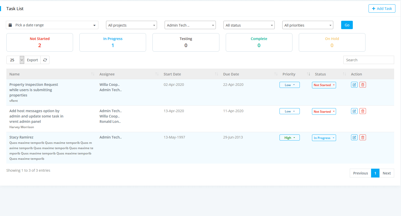Open the All priorities dropdown

[307, 25]
